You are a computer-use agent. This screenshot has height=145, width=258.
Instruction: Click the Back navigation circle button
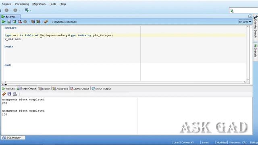[6, 10]
